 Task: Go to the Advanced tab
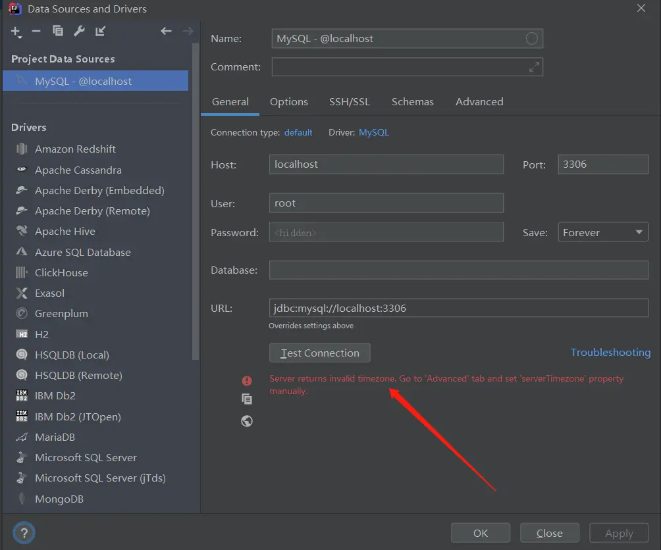click(479, 102)
